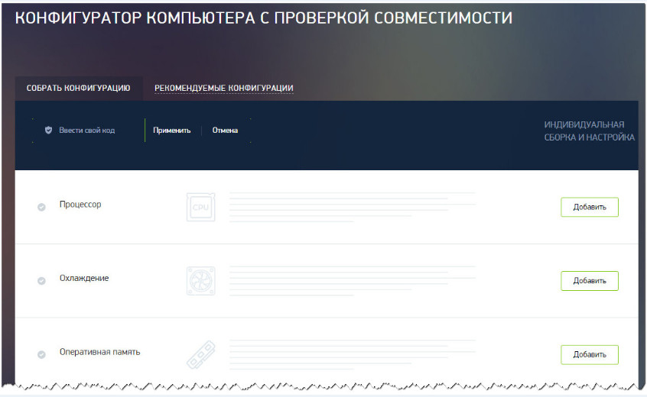Click Отмена to cancel code entry
647x397 pixels.
click(x=225, y=130)
